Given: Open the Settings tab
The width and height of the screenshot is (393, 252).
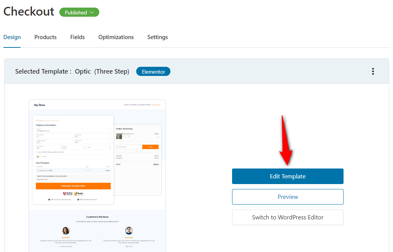Looking at the screenshot, I should tap(158, 37).
